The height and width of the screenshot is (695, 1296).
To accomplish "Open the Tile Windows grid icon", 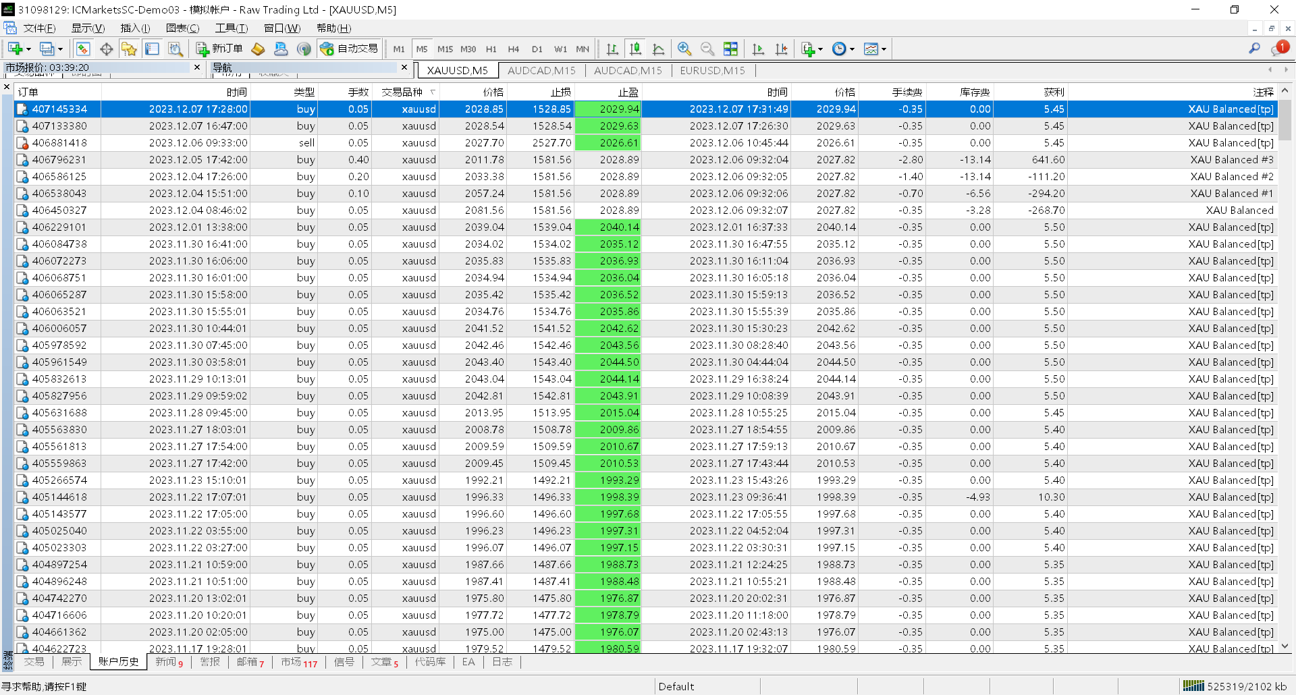I will pos(730,49).
